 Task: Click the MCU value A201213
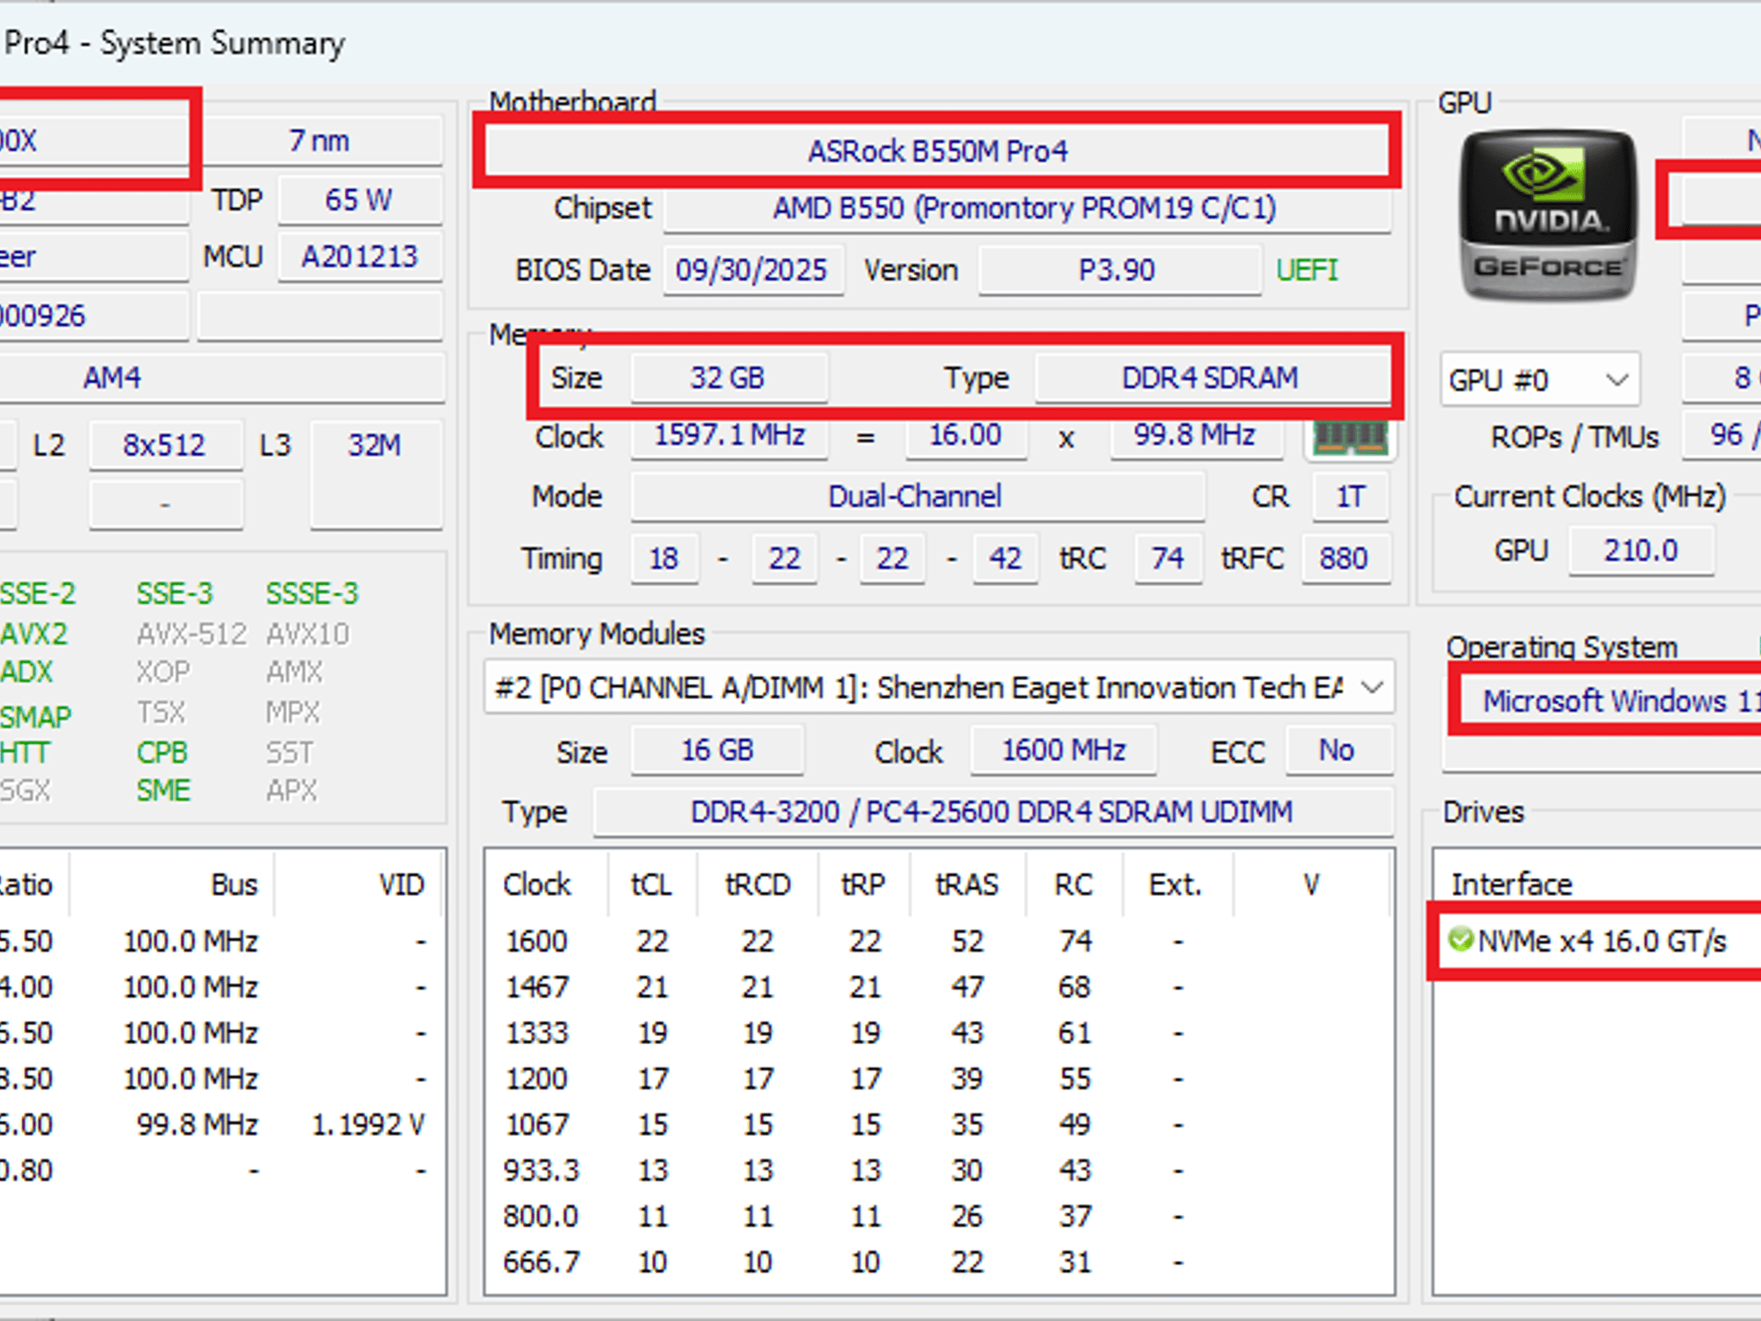(359, 256)
